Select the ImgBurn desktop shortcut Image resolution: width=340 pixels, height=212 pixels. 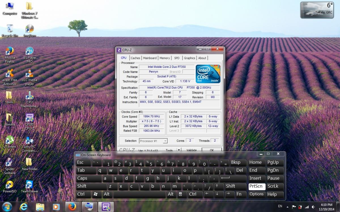(x=29, y=31)
